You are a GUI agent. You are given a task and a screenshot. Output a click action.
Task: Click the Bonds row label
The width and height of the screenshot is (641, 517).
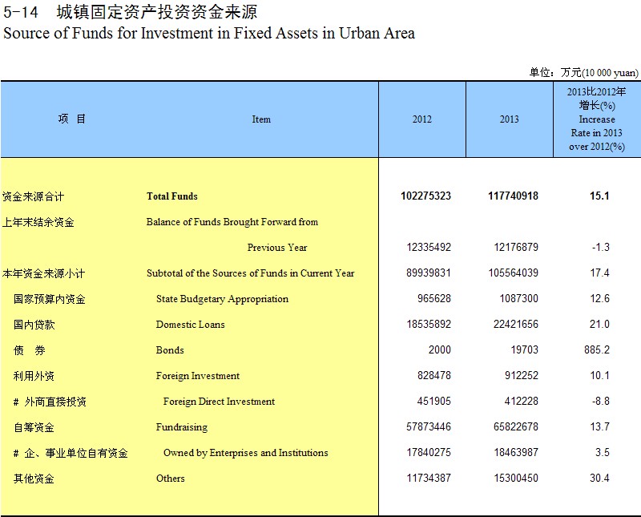pyautogui.click(x=170, y=350)
